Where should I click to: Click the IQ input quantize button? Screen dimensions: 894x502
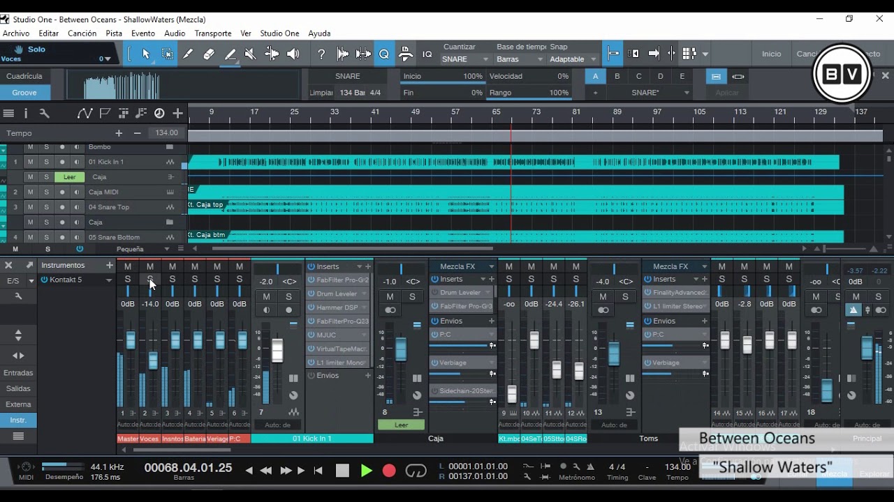click(427, 54)
